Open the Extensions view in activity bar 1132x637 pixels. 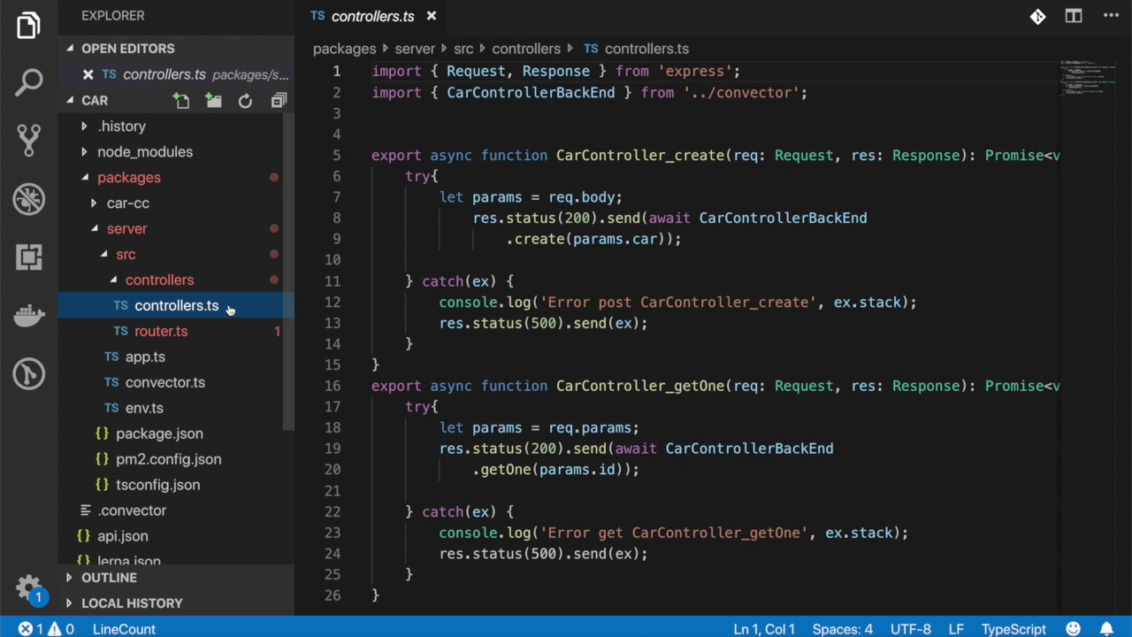pos(28,257)
